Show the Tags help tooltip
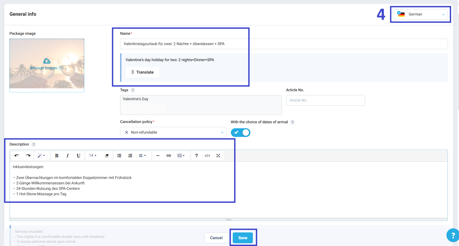Viewport: 459px width, 246px height. pos(133,90)
